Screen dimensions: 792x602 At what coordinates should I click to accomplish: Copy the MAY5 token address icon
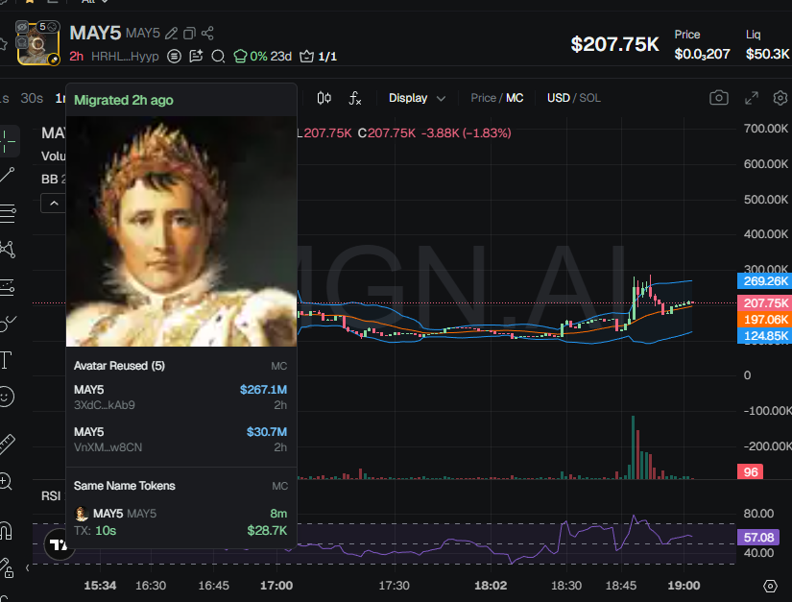tap(189, 34)
